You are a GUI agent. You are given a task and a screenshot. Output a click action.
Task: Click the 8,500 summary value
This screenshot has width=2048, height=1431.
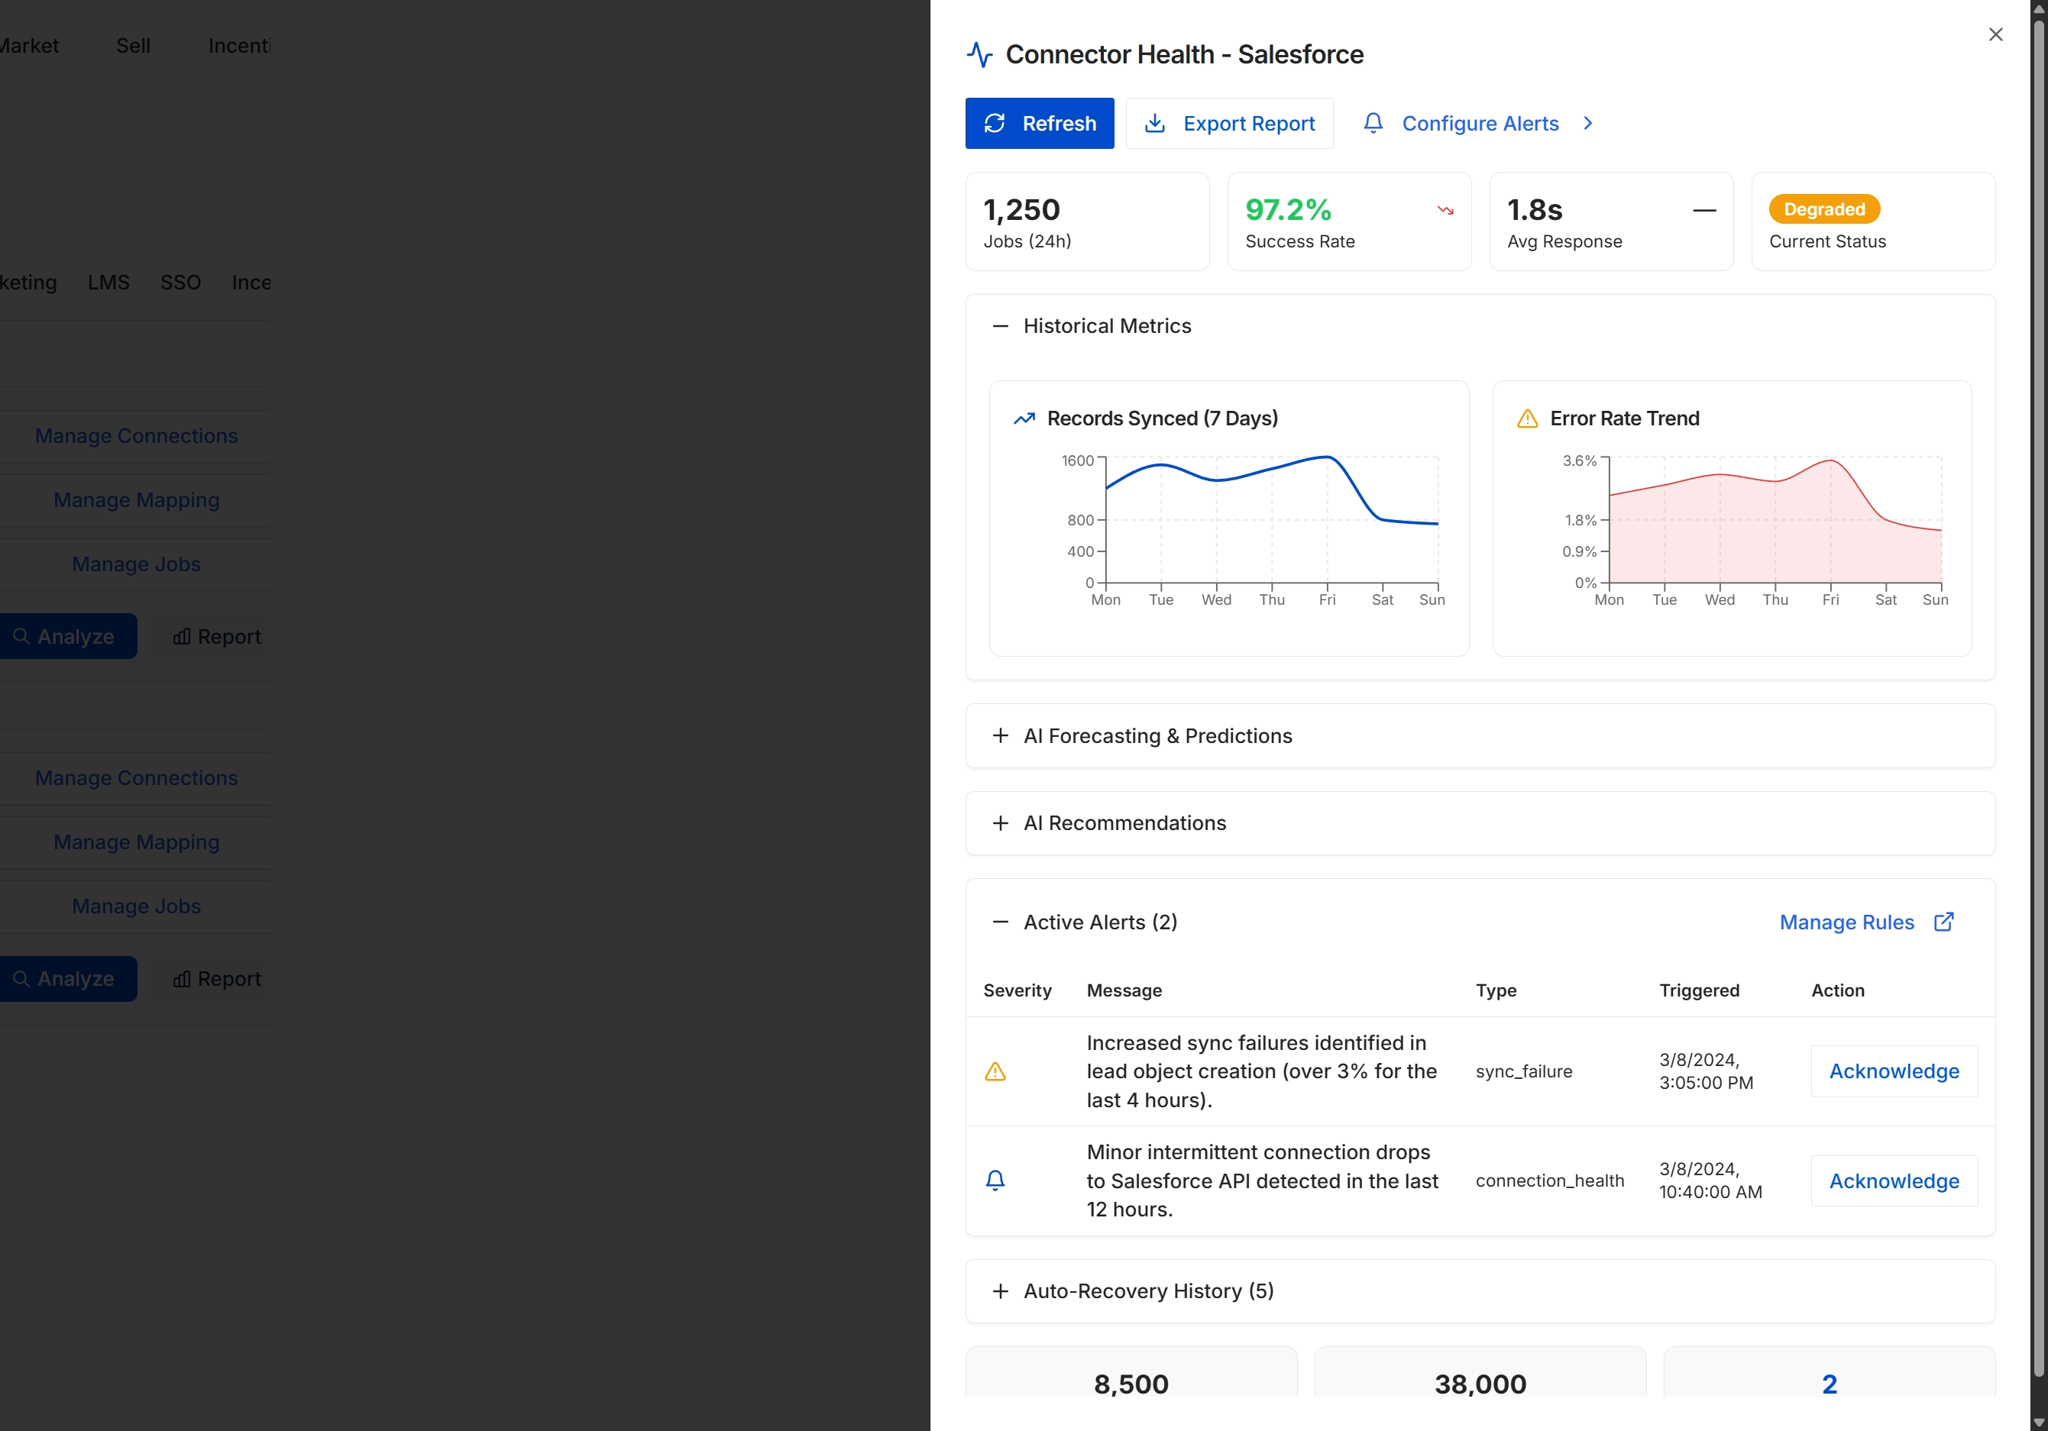pyautogui.click(x=1130, y=1383)
